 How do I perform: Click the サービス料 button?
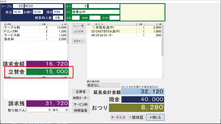point(81,104)
